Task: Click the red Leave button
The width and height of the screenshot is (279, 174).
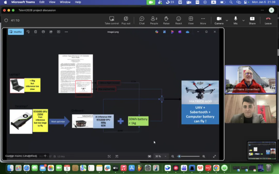Action: point(268,20)
